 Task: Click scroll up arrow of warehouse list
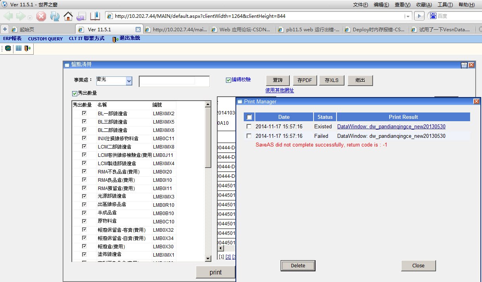(208, 105)
